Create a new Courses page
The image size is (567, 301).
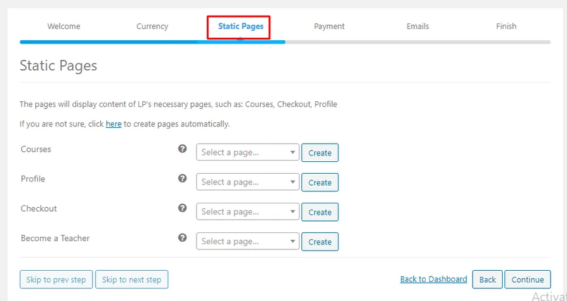coord(319,152)
